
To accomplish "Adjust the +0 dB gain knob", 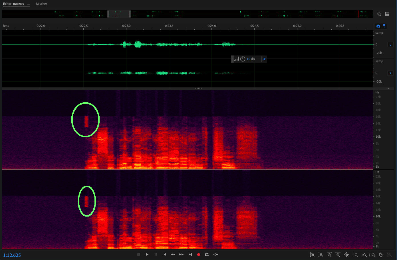I will pos(243,59).
